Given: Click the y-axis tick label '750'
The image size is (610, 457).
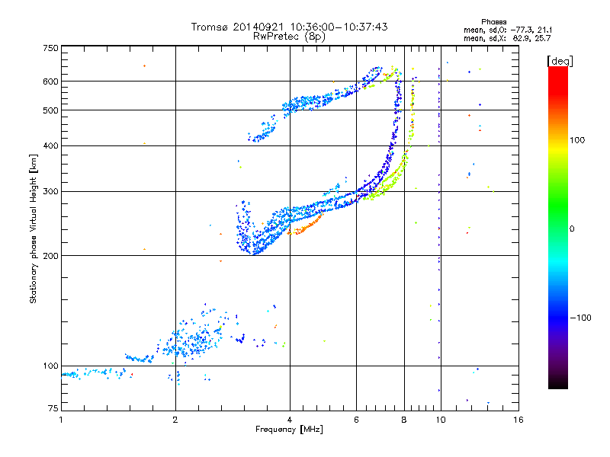Looking at the screenshot, I should click(x=50, y=48).
